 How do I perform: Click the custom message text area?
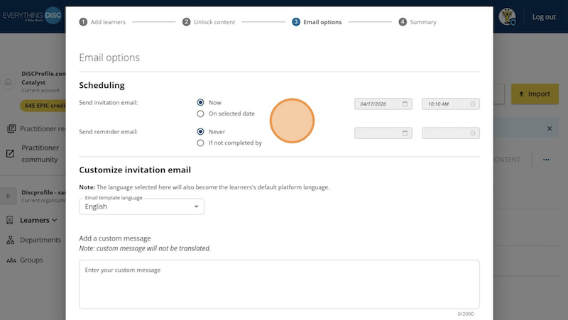click(279, 284)
